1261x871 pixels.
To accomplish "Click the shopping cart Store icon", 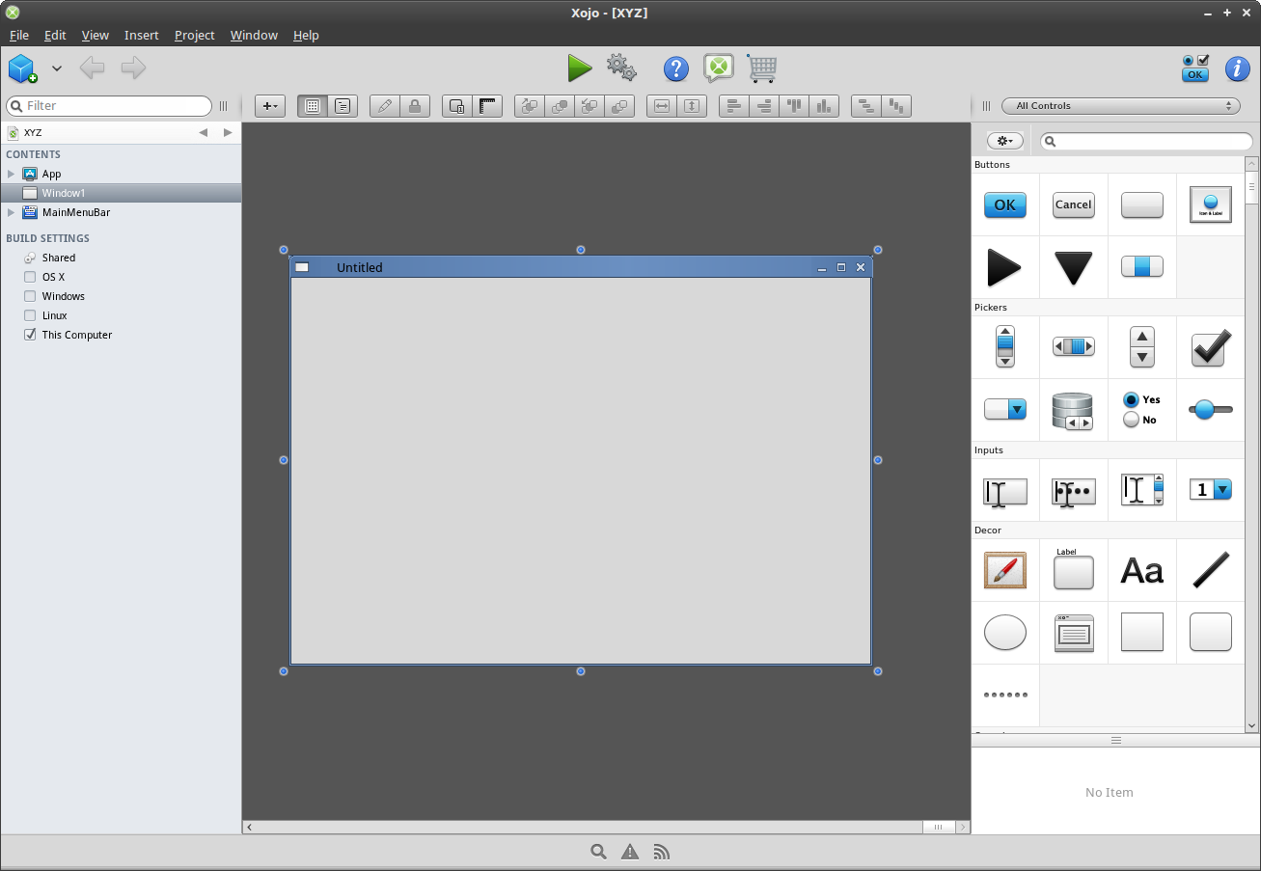I will (761, 68).
